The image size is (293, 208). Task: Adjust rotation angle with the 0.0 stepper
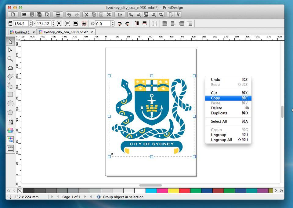pos(113,24)
